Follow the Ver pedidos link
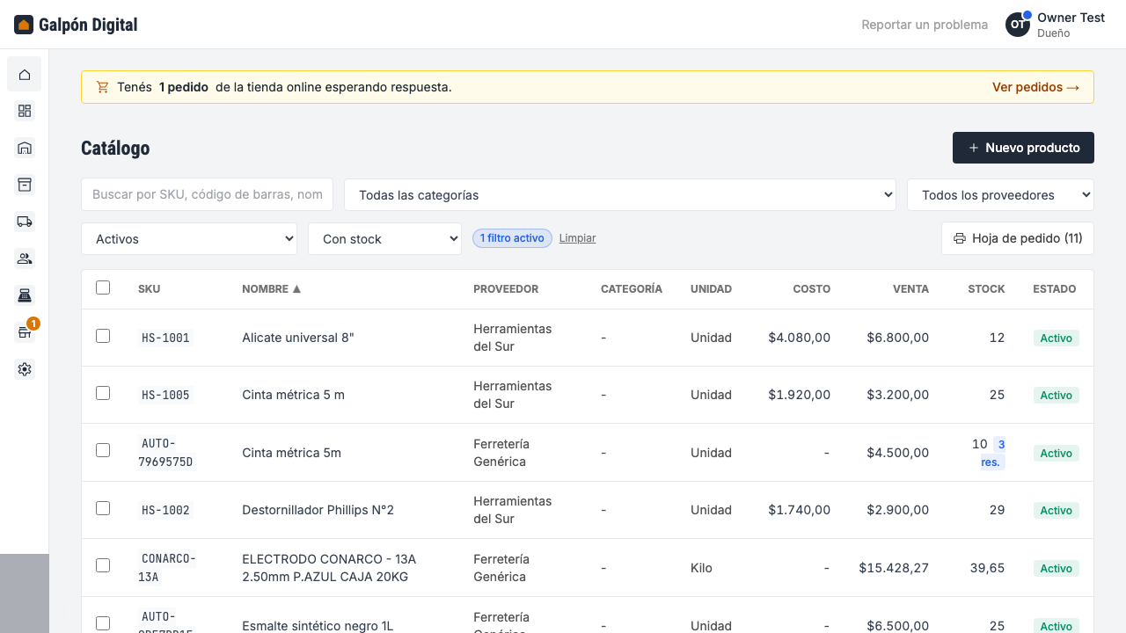The width and height of the screenshot is (1126, 633). click(x=1036, y=87)
